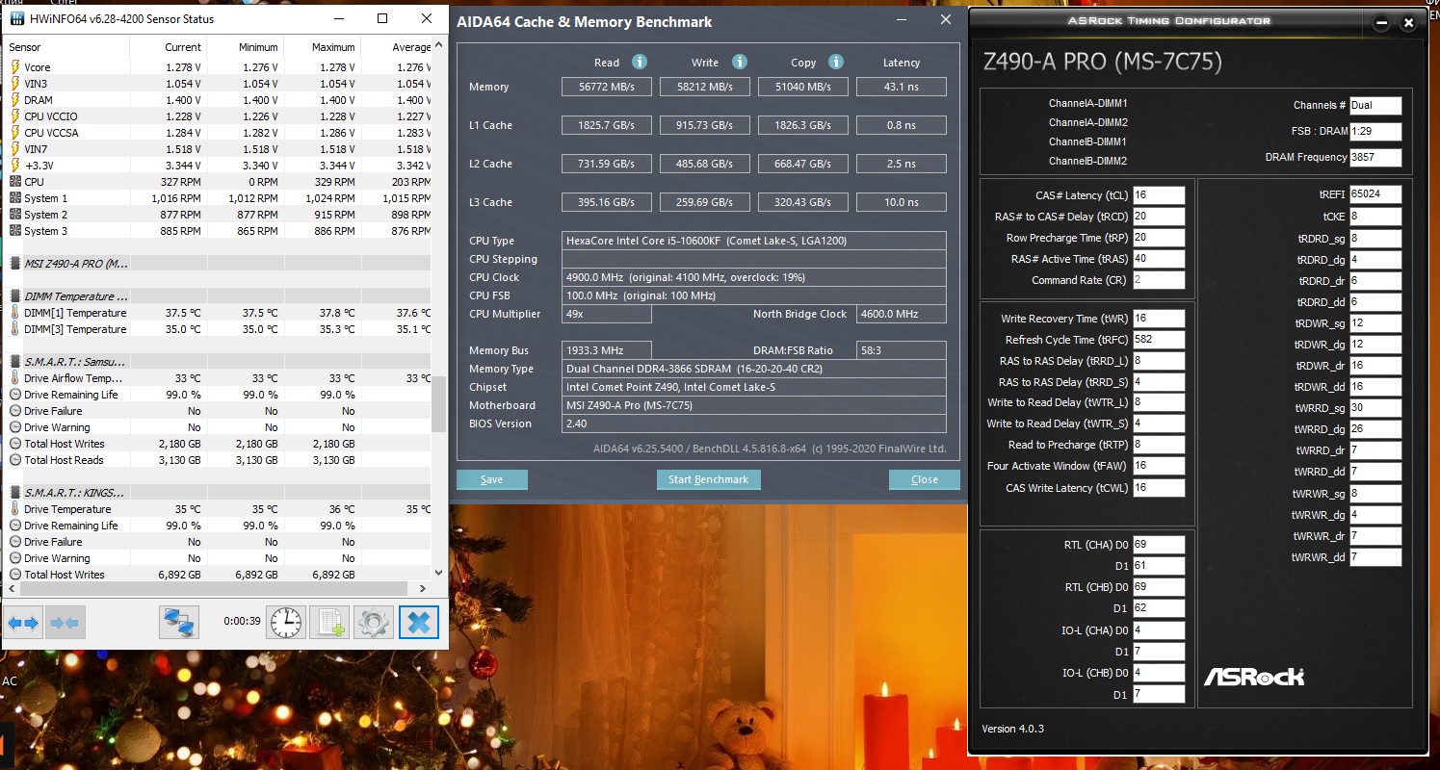Click the CPU Type field in AIDA64

click(755, 241)
